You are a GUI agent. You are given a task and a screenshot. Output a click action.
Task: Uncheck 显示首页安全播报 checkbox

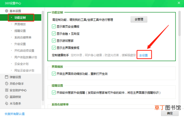tap(54, 26)
